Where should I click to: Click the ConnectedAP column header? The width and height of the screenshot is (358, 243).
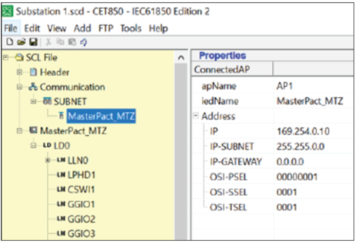(232, 69)
